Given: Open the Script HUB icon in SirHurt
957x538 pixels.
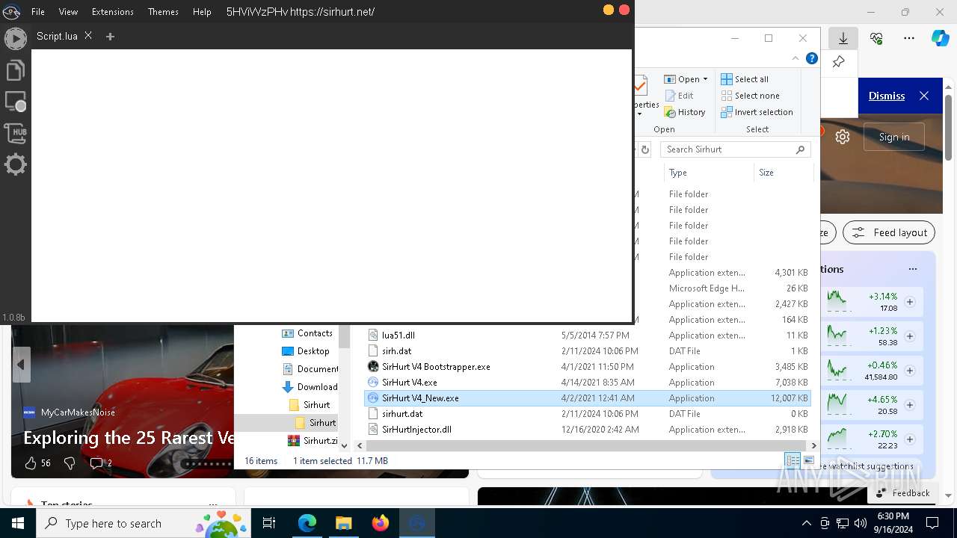Looking at the screenshot, I should (x=15, y=133).
